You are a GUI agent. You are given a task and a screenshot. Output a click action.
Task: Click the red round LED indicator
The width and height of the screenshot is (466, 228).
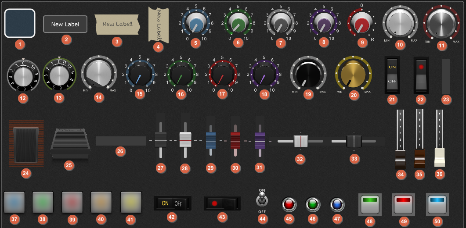click(289, 204)
